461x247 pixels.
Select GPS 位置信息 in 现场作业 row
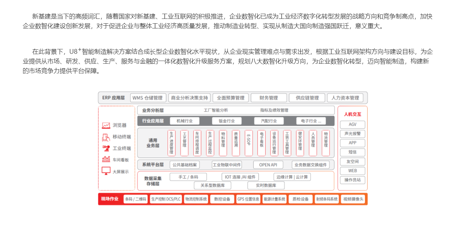click(248, 199)
